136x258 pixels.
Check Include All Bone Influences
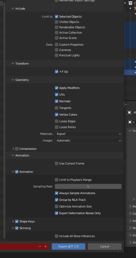coord(57,236)
